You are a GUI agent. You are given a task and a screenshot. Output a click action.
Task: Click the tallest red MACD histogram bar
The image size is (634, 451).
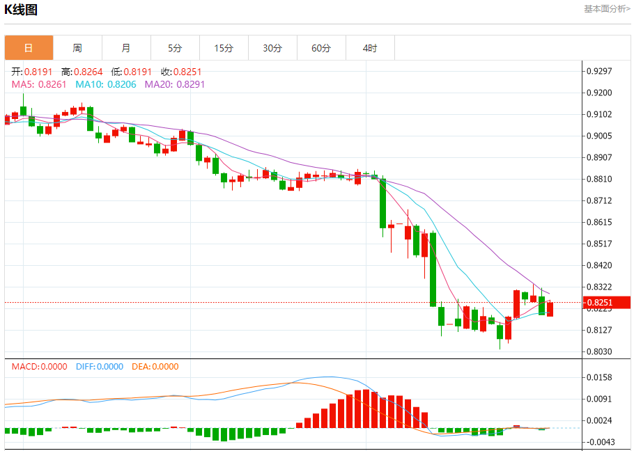(x=366, y=409)
